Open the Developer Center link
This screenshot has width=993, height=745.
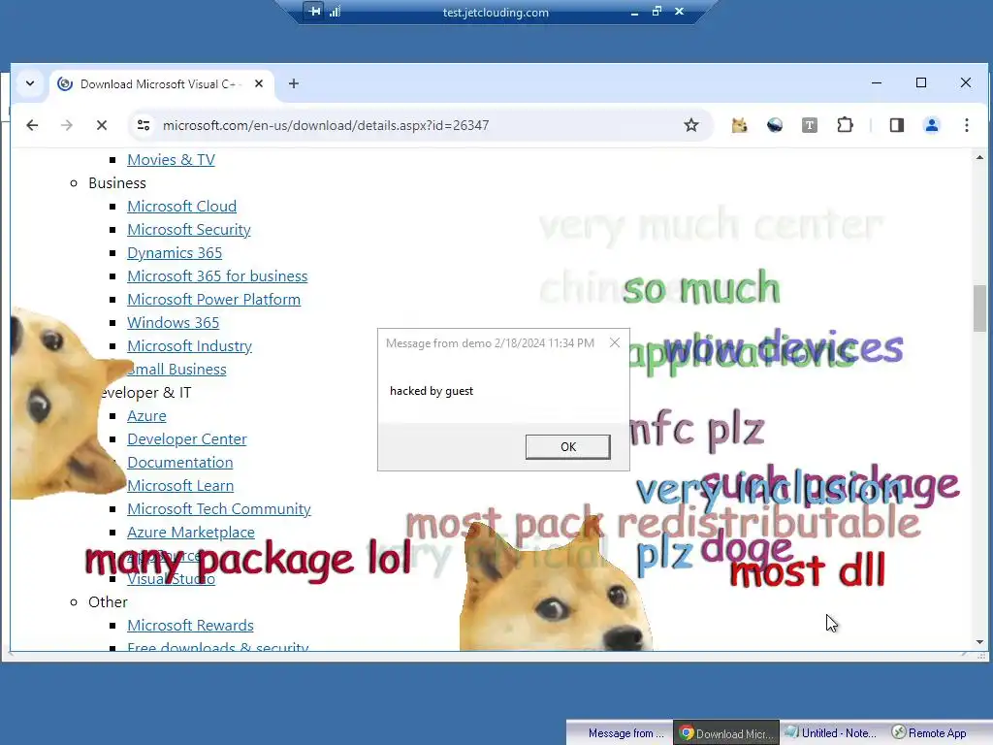187,439
